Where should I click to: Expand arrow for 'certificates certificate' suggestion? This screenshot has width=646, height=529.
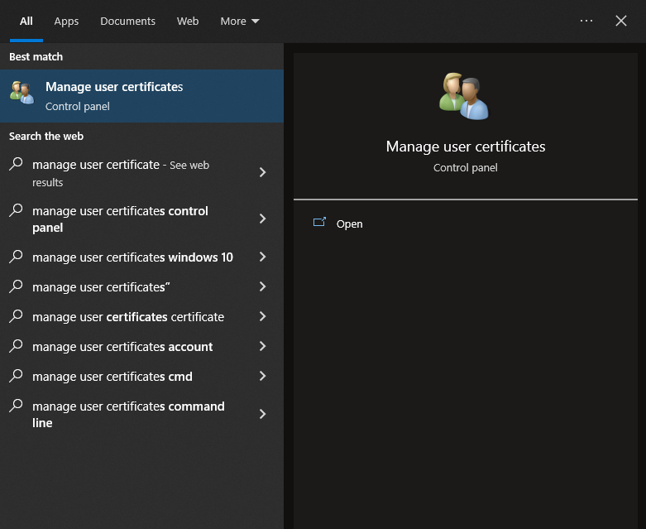pos(262,316)
